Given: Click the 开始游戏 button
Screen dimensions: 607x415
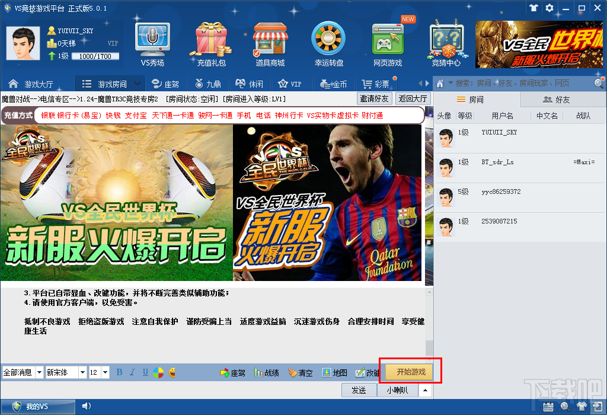Looking at the screenshot, I should pyautogui.click(x=411, y=372).
